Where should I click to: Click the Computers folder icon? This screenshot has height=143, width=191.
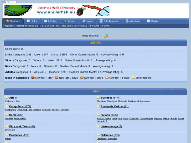coord(7,106)
